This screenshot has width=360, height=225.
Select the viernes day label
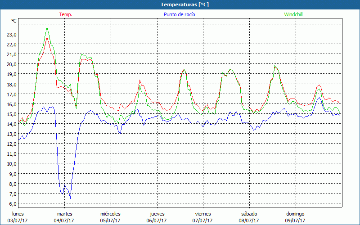coord(203,214)
